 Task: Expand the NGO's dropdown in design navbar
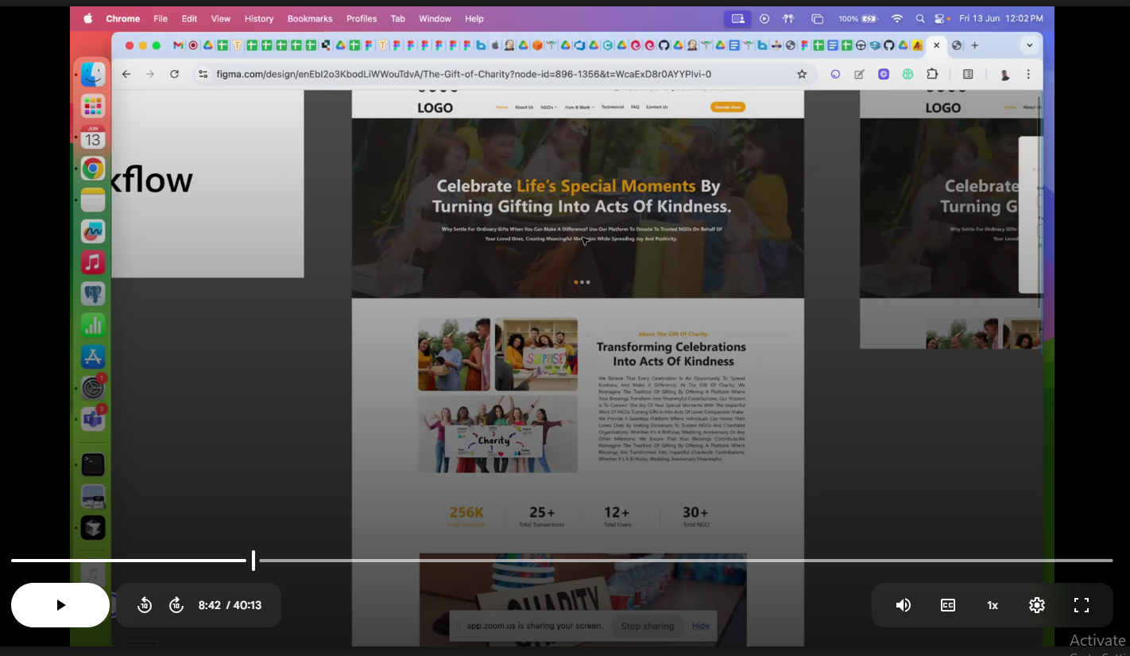pos(549,107)
